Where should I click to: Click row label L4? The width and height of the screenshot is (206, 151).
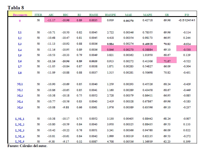(20, 50)
